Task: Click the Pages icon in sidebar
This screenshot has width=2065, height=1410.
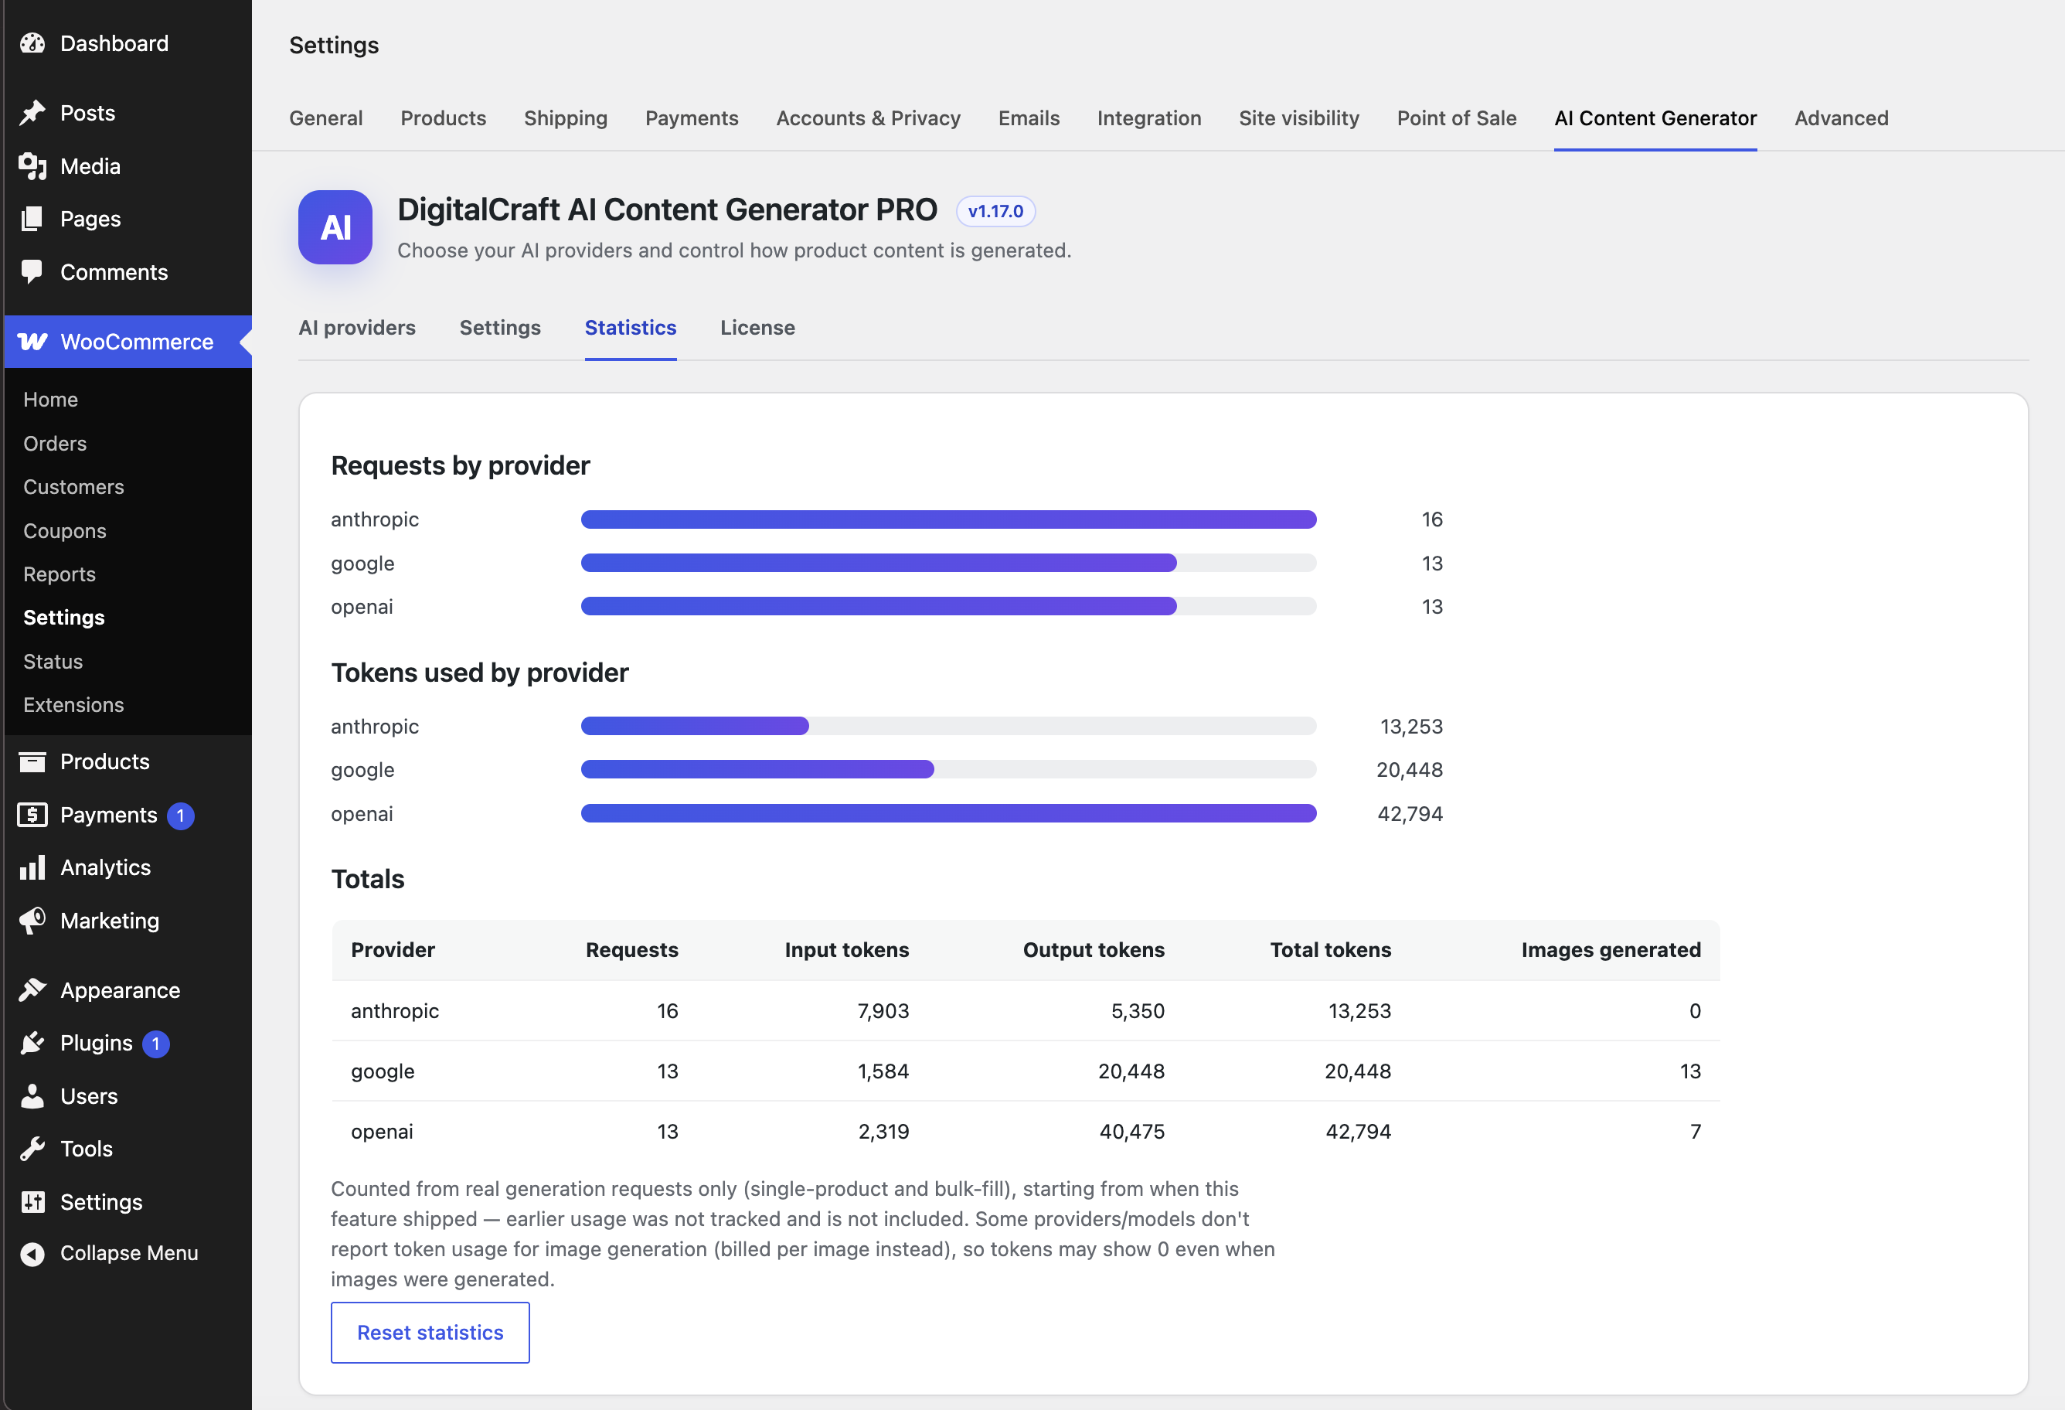Action: [33, 219]
